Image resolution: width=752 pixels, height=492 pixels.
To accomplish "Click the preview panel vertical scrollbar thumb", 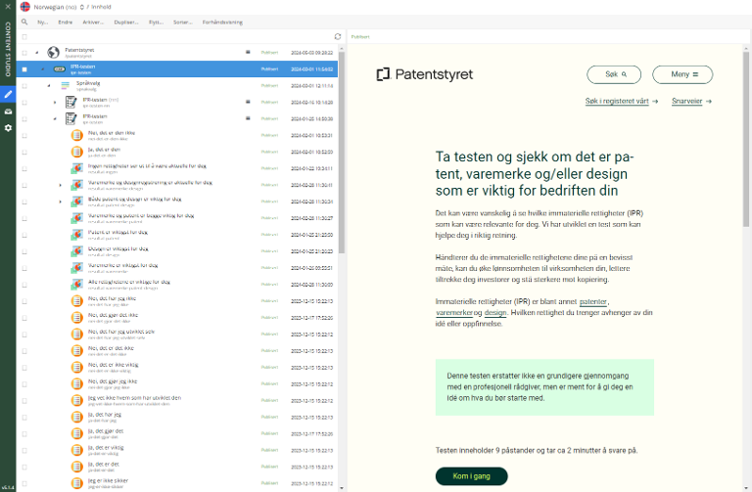I will (x=746, y=139).
